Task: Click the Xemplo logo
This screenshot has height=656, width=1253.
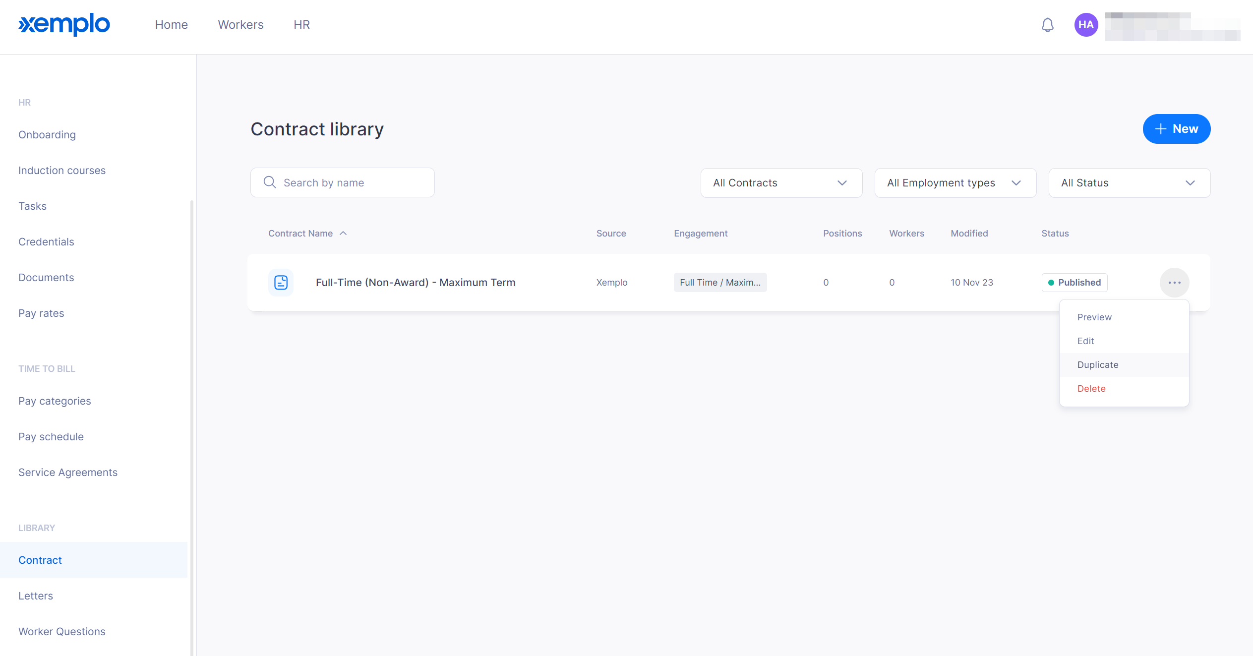Action: point(64,24)
